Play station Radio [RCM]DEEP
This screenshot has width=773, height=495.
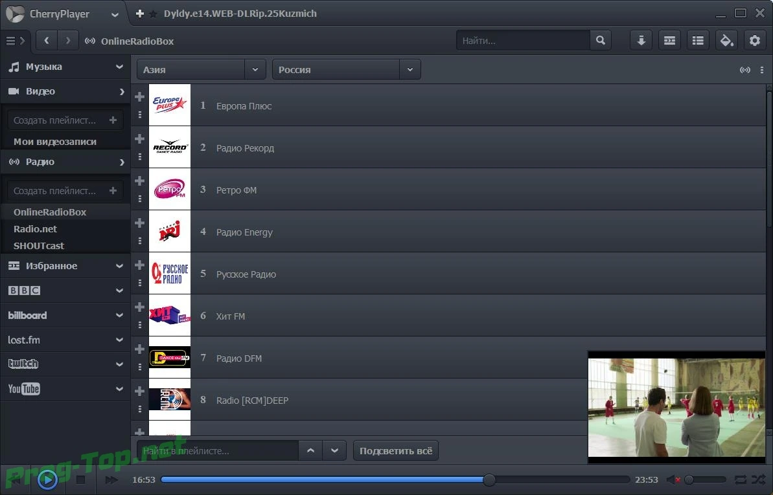pos(252,401)
